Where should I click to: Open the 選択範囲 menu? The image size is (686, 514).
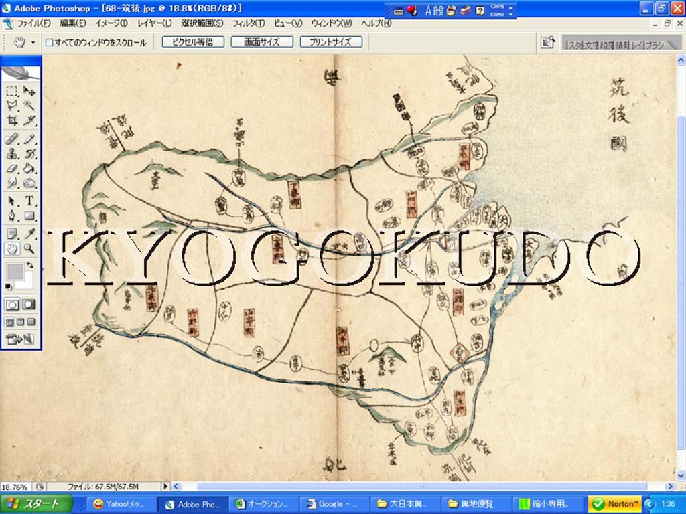[202, 23]
